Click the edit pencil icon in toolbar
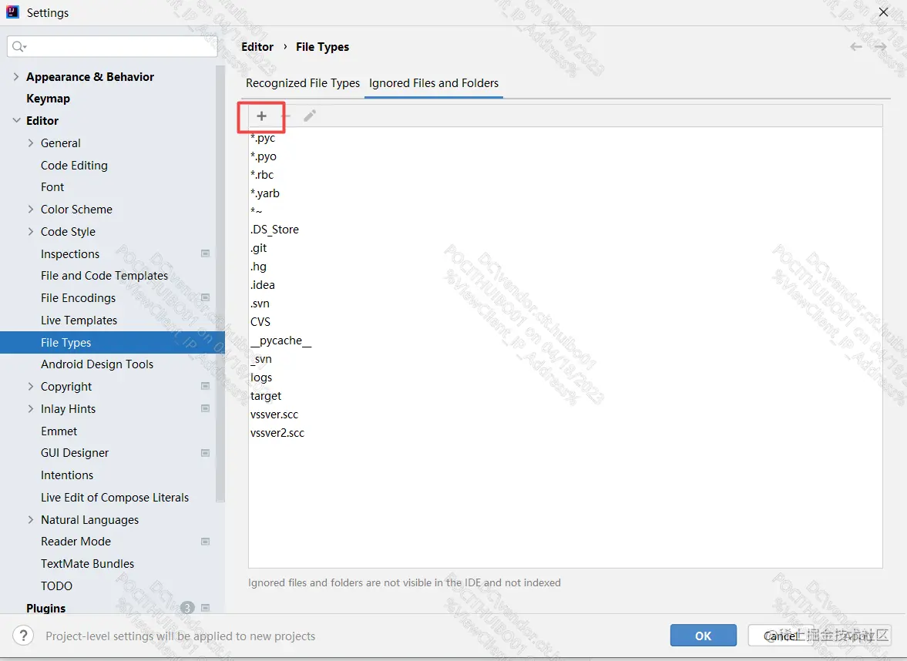The width and height of the screenshot is (907, 661). point(310,116)
